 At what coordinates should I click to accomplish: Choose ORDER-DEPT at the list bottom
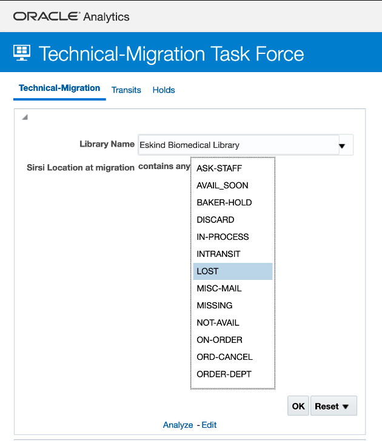224,374
